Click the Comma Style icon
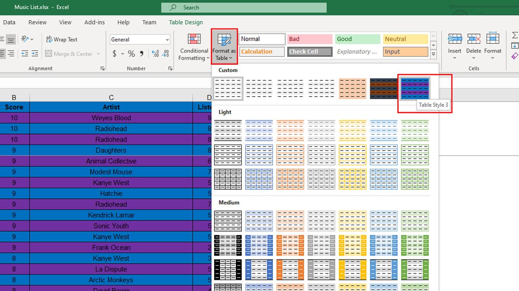 (141, 53)
